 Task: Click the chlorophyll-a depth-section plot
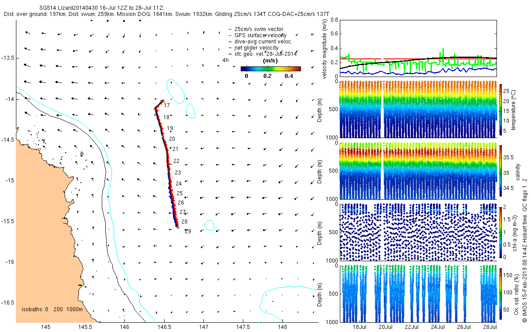[x=418, y=232]
